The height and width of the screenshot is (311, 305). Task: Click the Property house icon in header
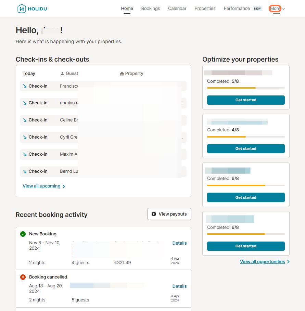coord(122,74)
